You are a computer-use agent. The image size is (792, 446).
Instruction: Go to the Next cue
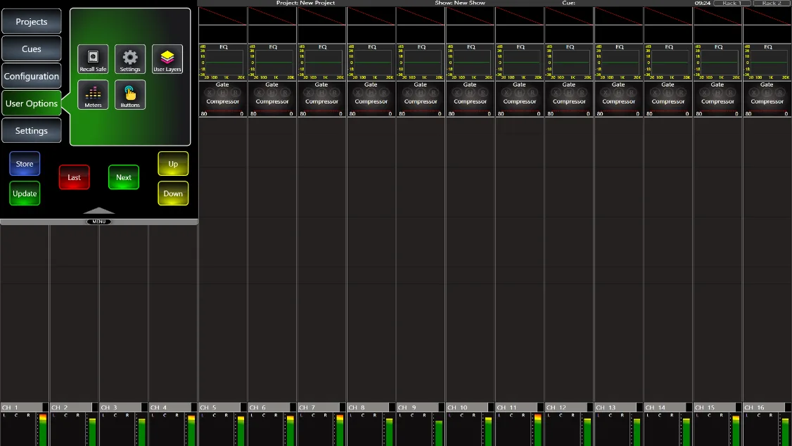tap(124, 177)
